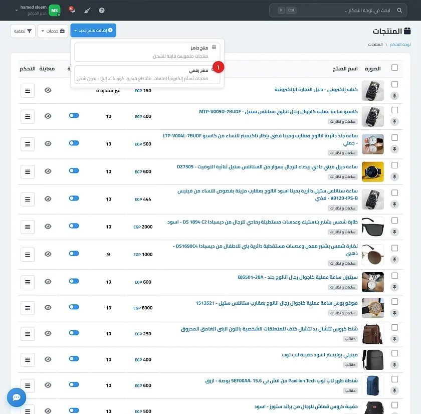Viewport: 421px width, 414px height.
Task: Open Mintley black laptop bag link
Action: click(x=320, y=355)
